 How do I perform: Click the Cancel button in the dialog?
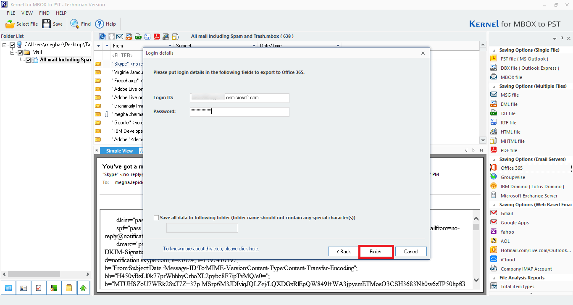411,252
